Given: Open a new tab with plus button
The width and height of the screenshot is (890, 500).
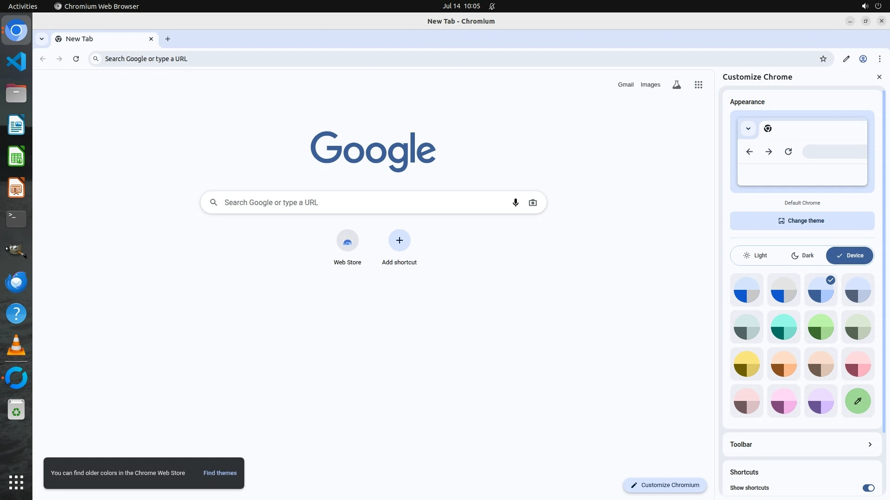Looking at the screenshot, I should pyautogui.click(x=168, y=39).
